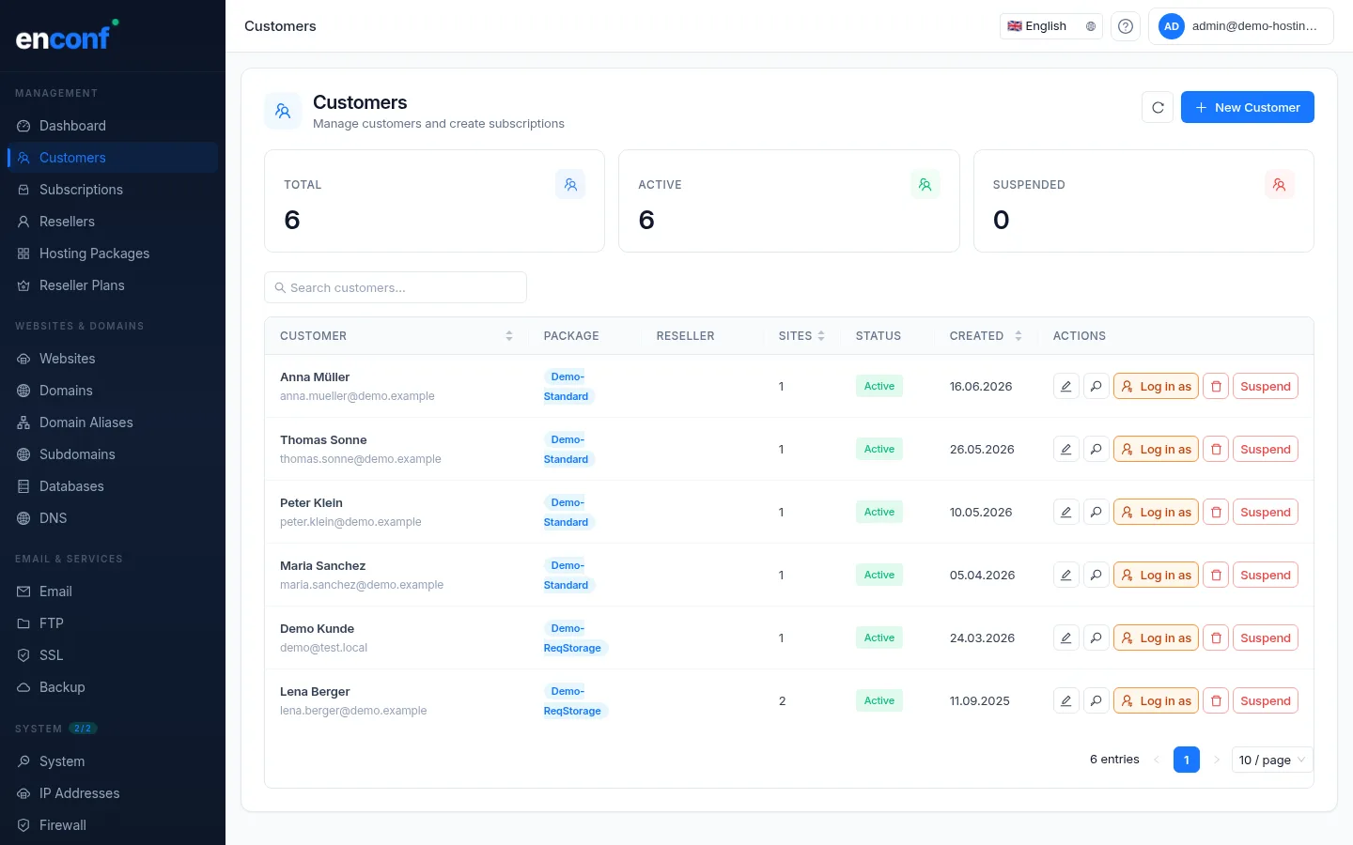Sort table by Created column
The width and height of the screenshot is (1353, 845).
(986, 335)
